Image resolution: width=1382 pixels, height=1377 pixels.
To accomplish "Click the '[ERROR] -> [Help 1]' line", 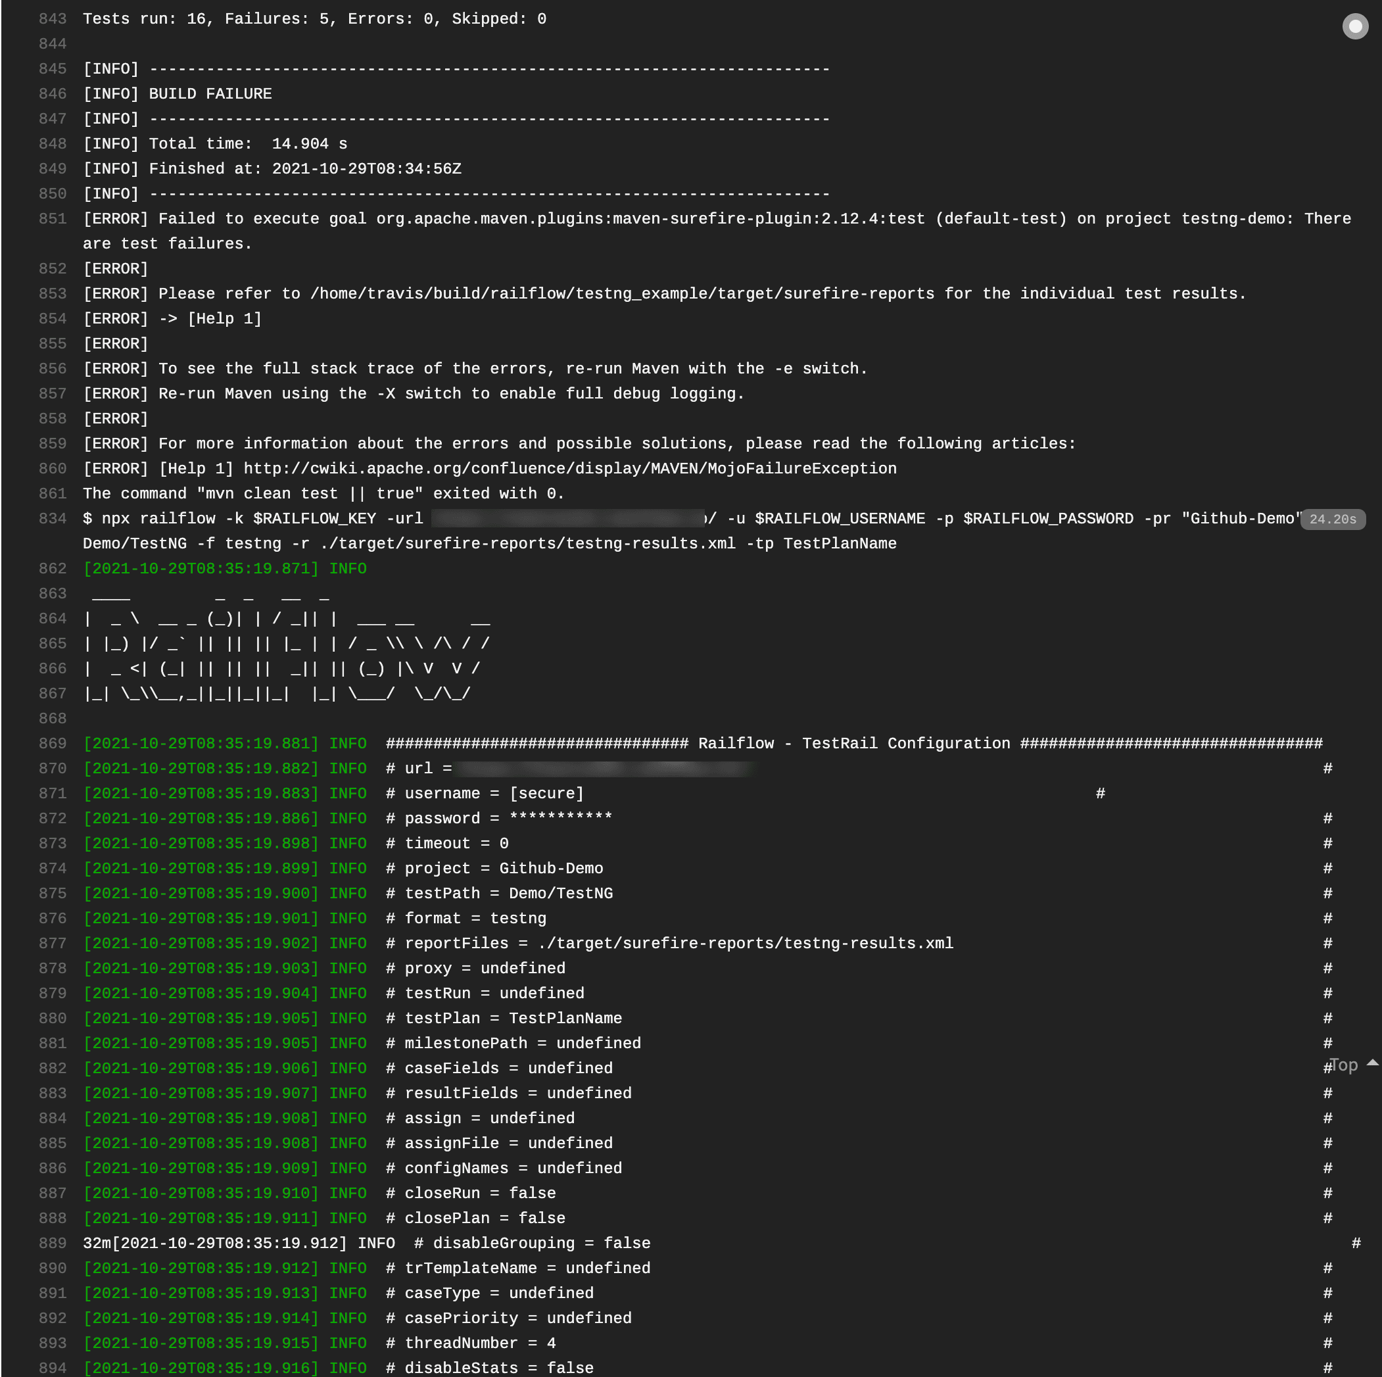I will 172,319.
